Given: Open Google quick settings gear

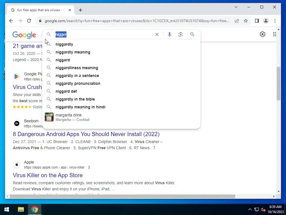Looking at the screenshot, I should pyautogui.click(x=263, y=34).
